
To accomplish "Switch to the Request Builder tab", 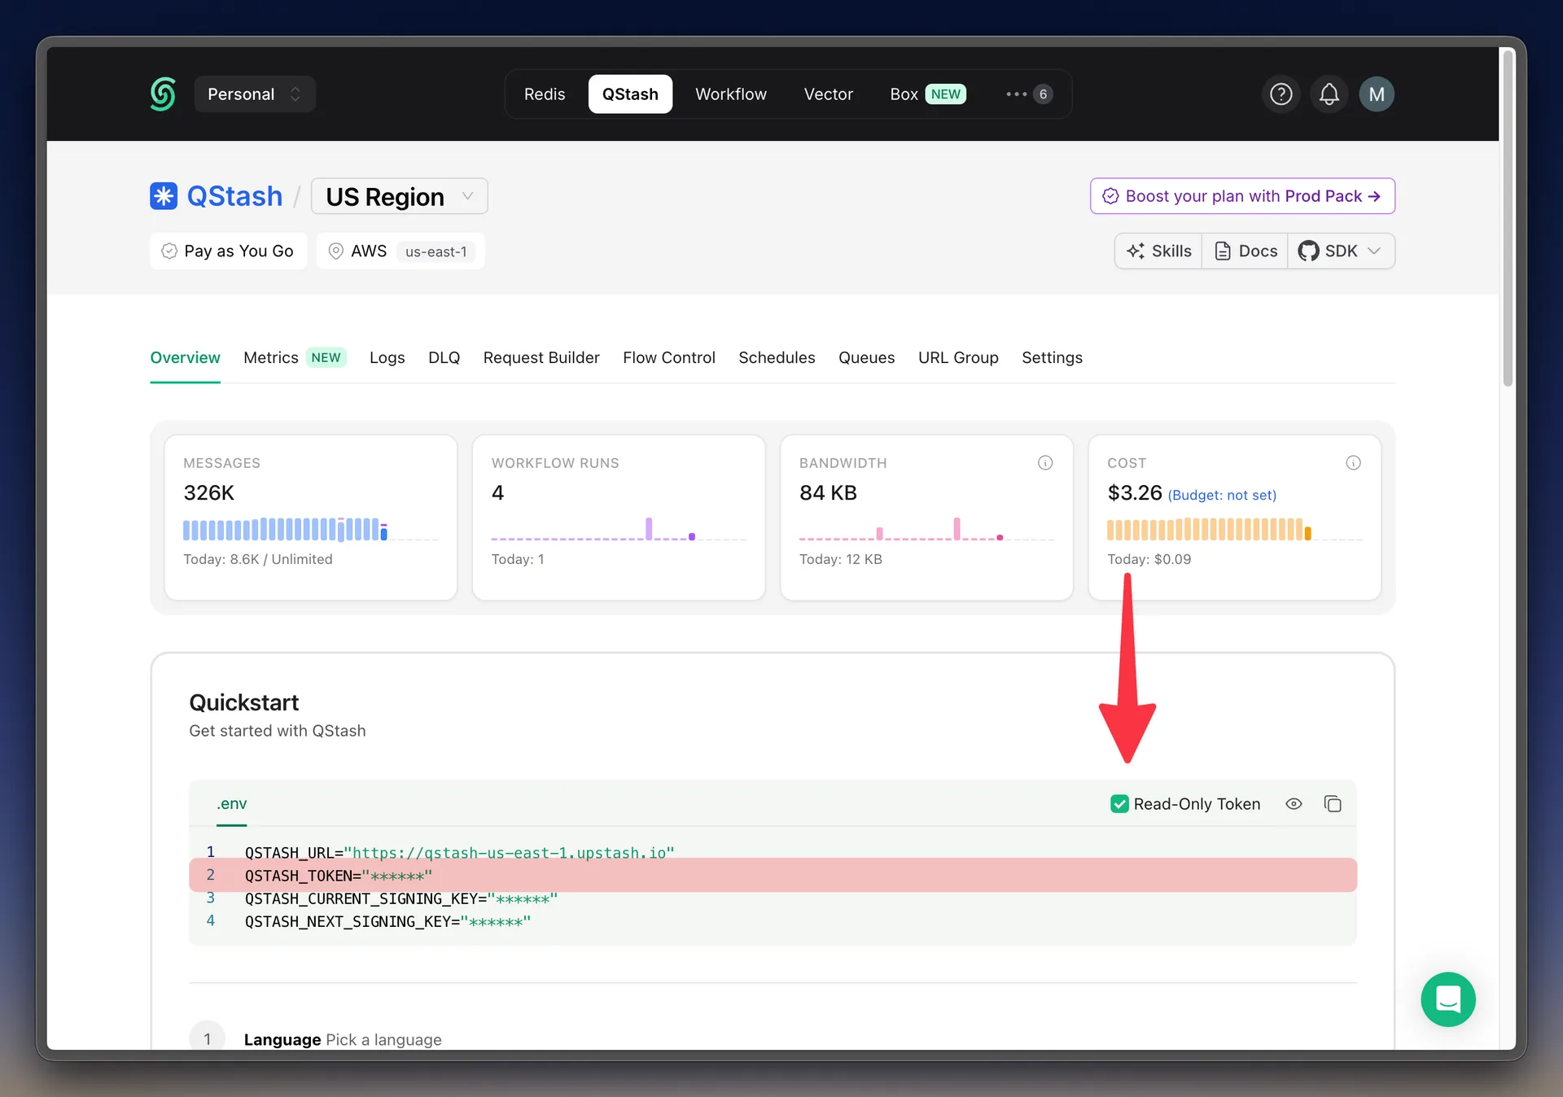I will pos(541,357).
